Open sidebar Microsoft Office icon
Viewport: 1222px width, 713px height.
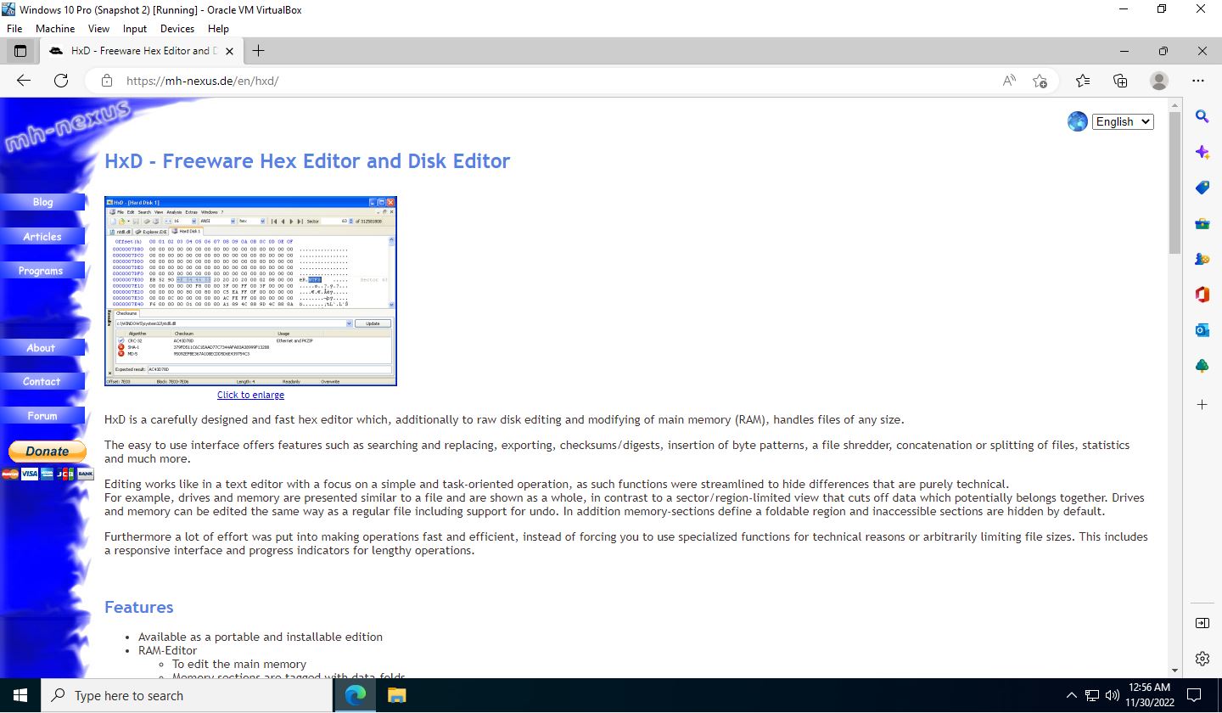pos(1202,295)
